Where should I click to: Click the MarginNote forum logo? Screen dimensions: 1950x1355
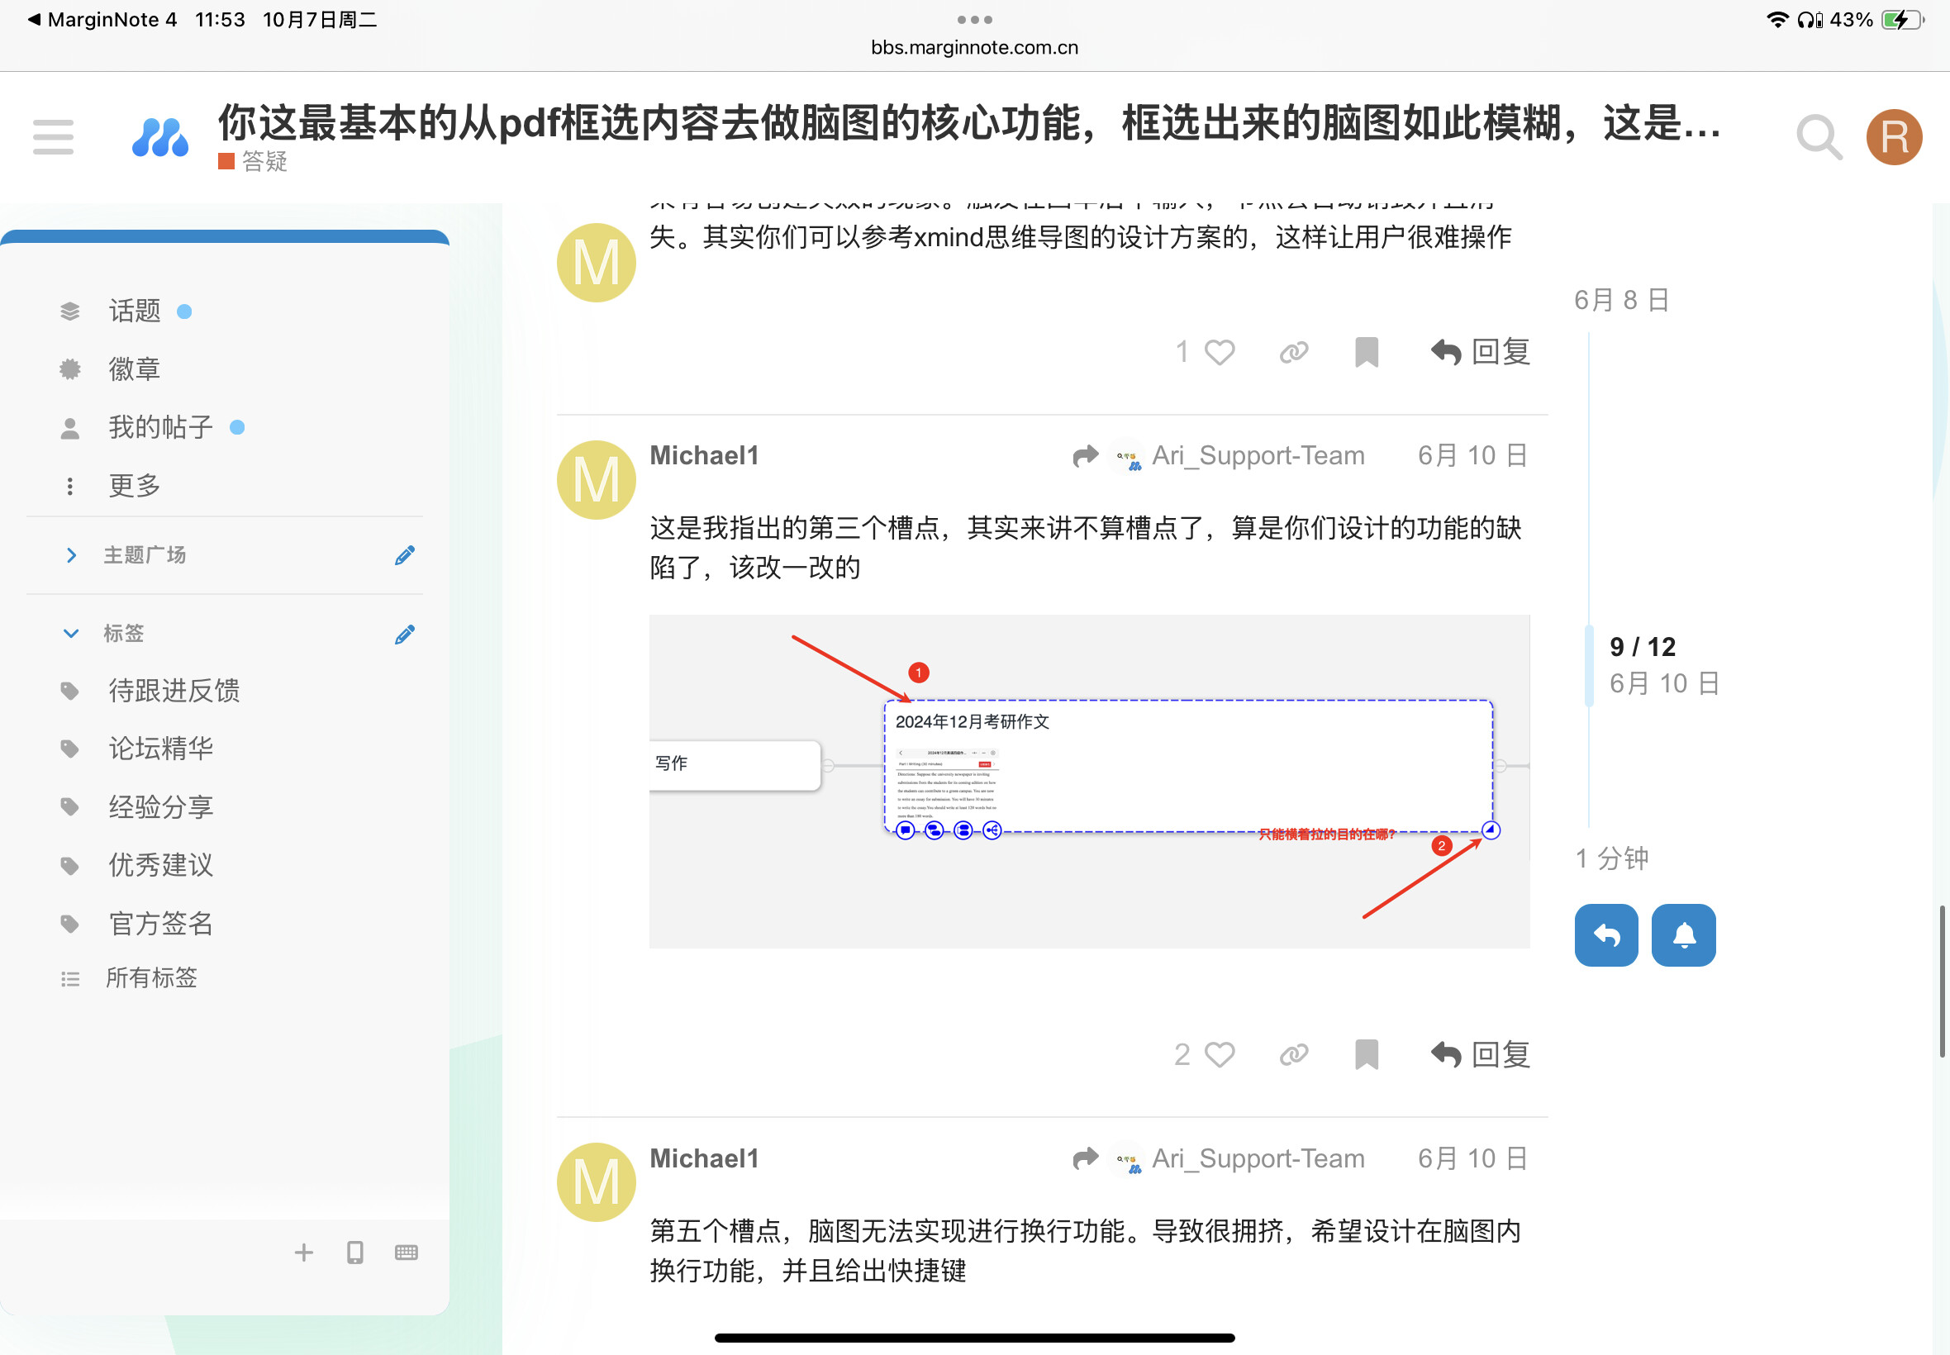(x=159, y=137)
